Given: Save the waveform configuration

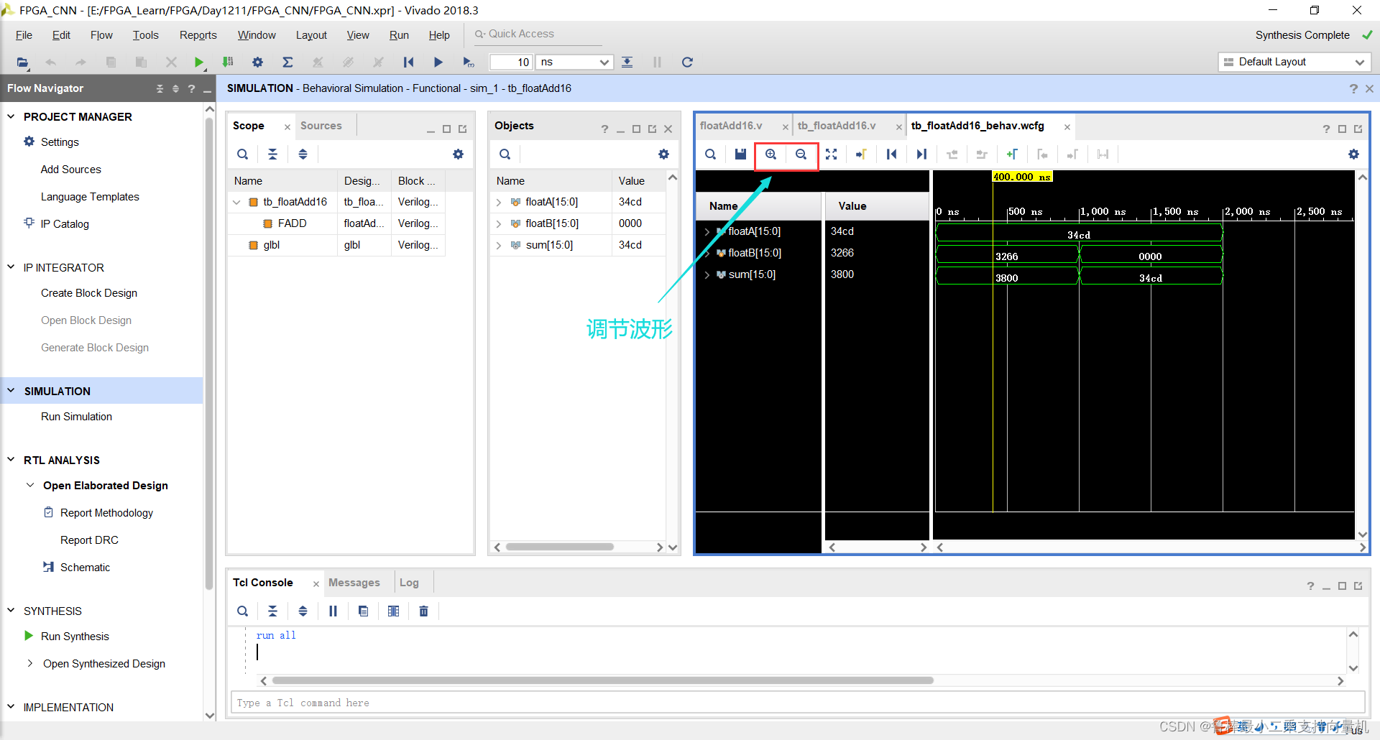Looking at the screenshot, I should [x=740, y=154].
